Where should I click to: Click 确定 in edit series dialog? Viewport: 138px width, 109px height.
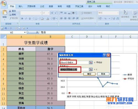tap(89, 74)
